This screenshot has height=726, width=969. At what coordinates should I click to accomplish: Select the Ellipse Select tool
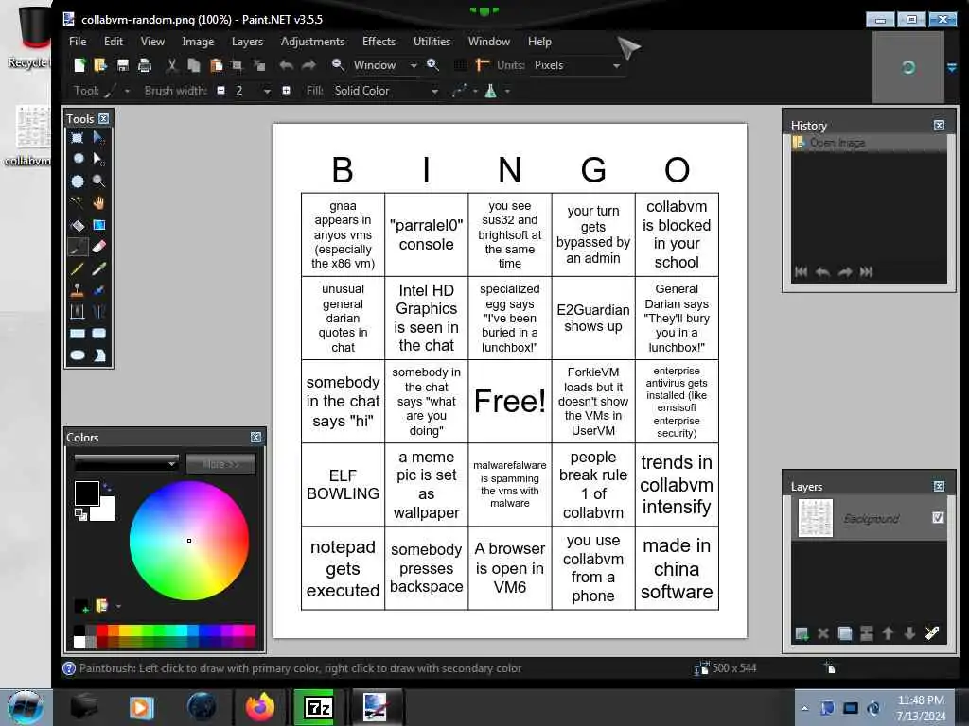coord(78,181)
